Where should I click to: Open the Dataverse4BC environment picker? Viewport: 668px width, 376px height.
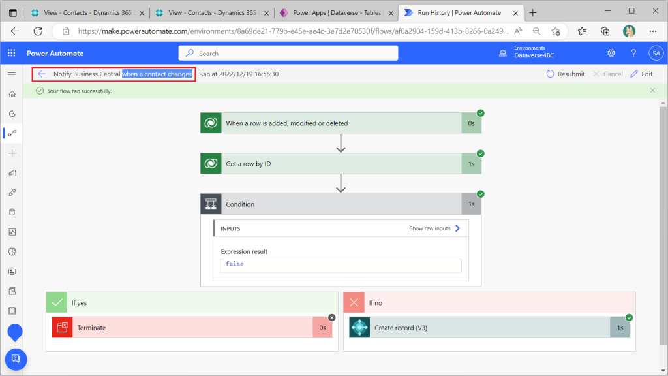click(534, 52)
